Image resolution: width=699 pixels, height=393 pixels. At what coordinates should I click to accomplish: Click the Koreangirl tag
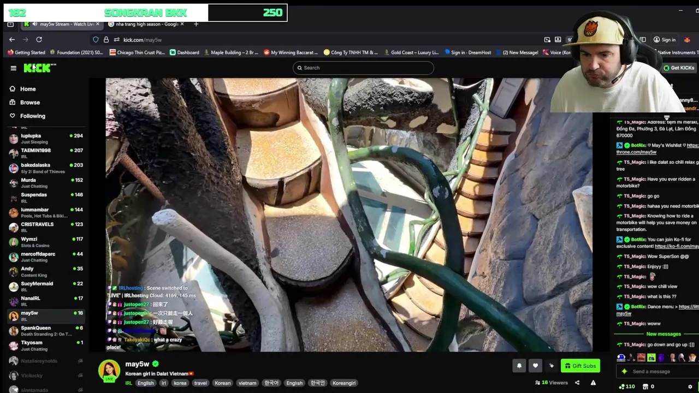pyautogui.click(x=344, y=383)
